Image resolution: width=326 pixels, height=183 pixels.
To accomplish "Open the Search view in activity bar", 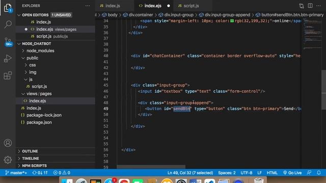I will click(x=8, y=24).
